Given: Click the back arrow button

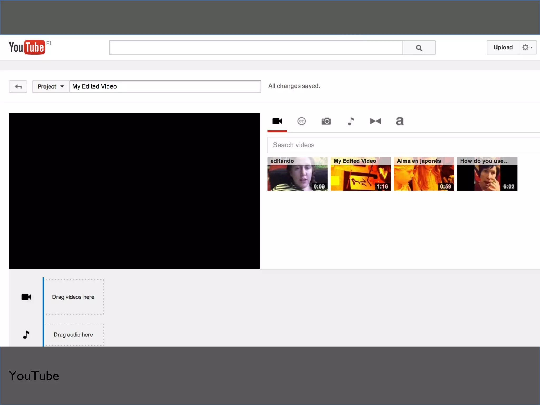Looking at the screenshot, I should (x=18, y=86).
